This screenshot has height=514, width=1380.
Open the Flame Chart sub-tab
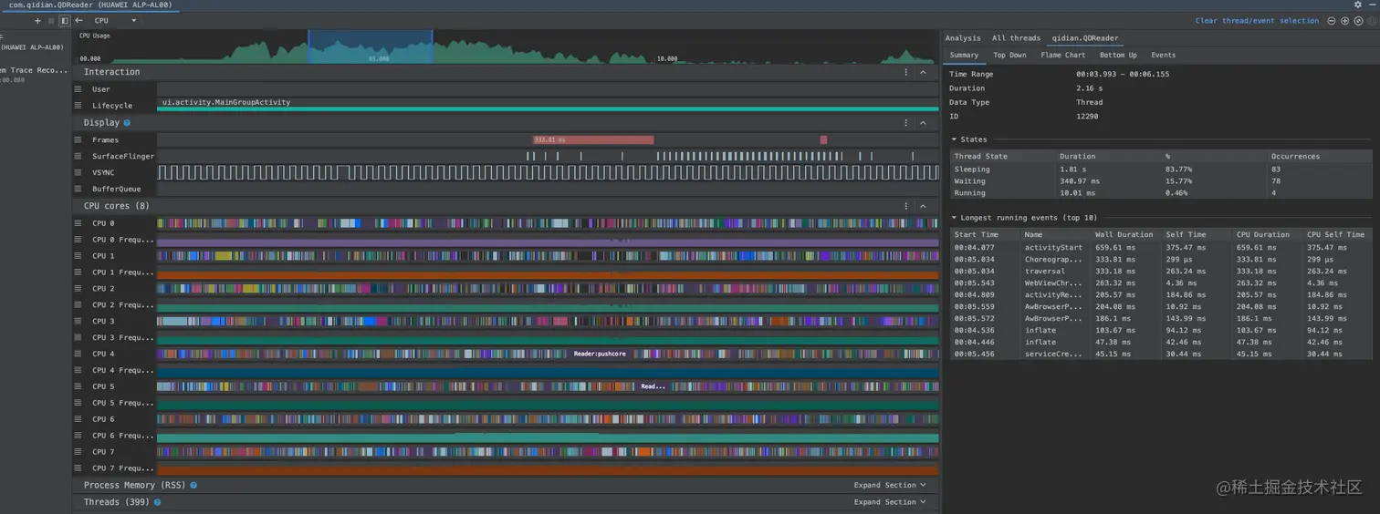[x=1063, y=55]
